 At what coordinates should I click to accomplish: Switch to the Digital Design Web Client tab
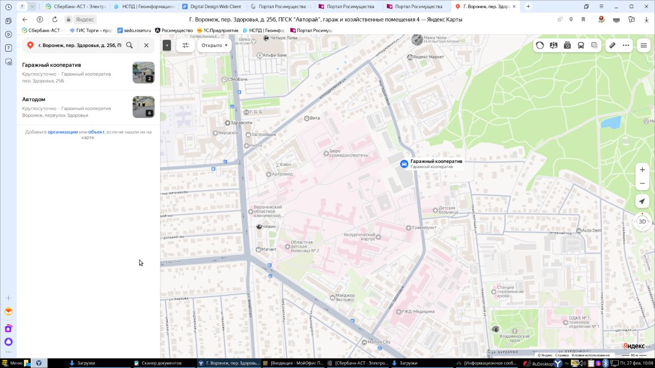[x=212, y=7]
